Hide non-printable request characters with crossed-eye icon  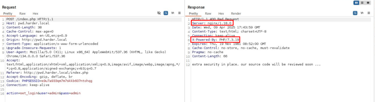click(159, 13)
